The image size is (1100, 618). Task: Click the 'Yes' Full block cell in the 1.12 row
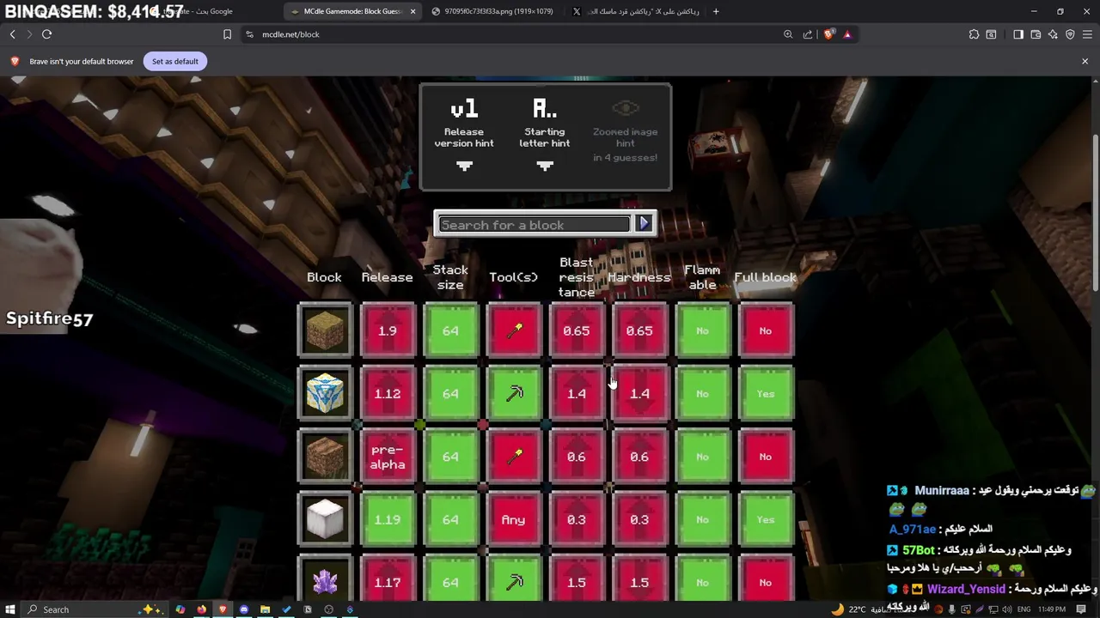click(766, 393)
